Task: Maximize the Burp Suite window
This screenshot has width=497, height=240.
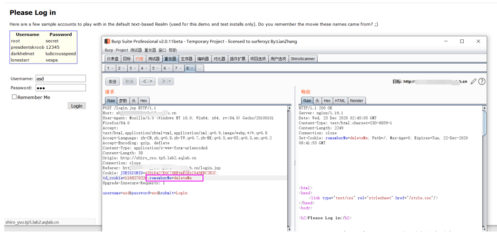Action: 462,41
